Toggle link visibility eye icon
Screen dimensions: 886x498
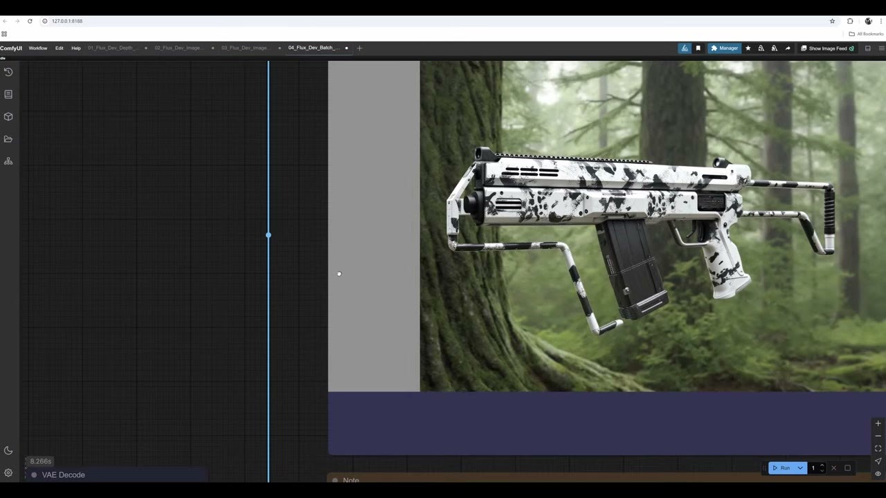[878, 473]
